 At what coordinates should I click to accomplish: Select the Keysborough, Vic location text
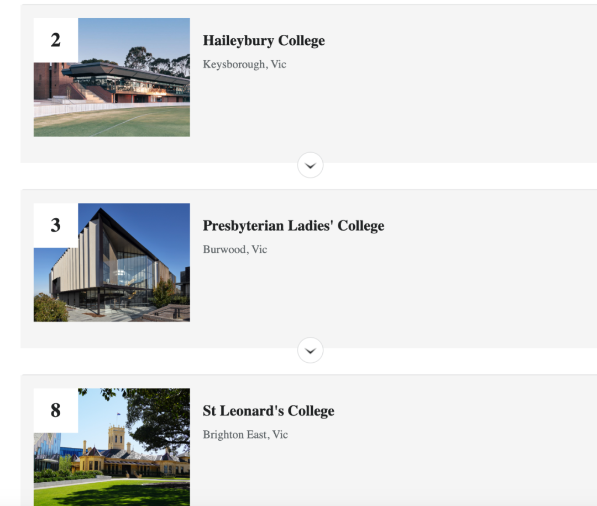tap(244, 64)
